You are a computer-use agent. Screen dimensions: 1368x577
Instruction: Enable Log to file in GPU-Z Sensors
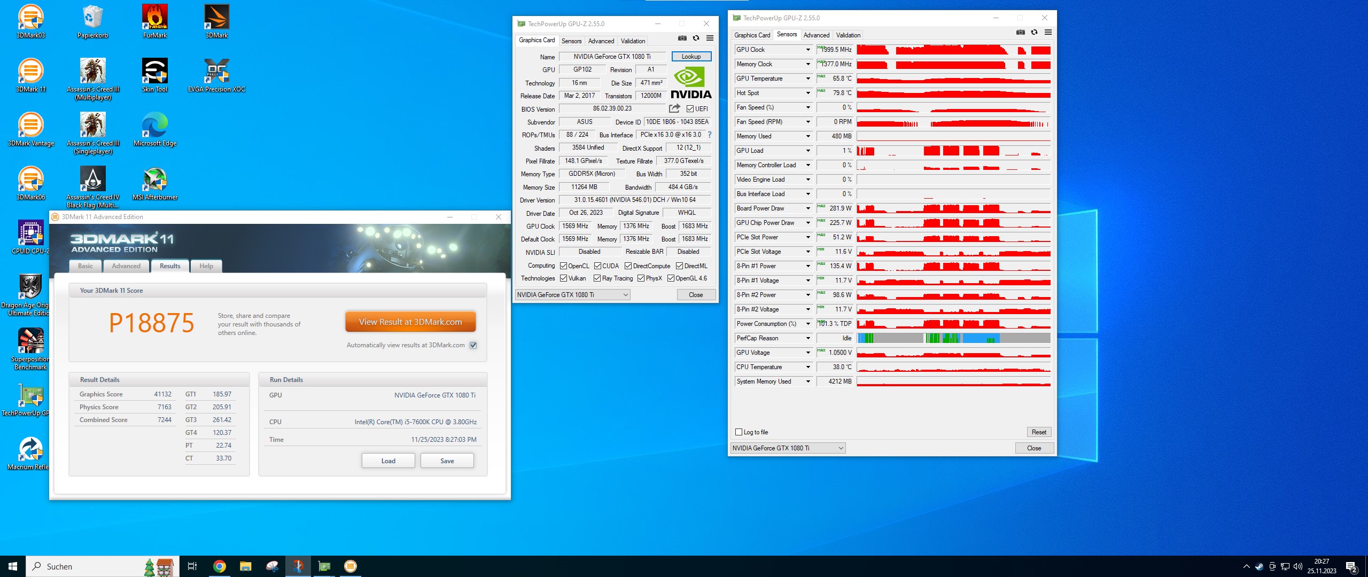click(x=739, y=432)
